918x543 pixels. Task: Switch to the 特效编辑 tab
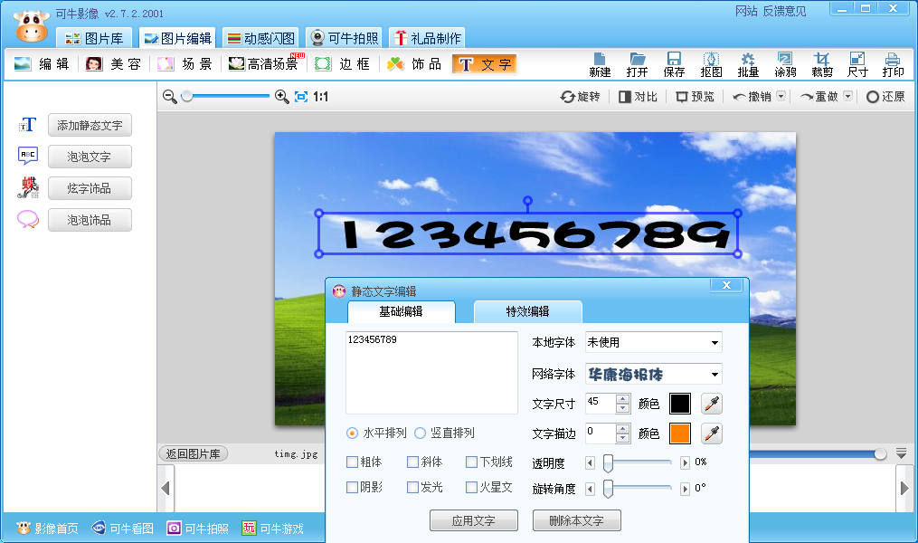(529, 311)
